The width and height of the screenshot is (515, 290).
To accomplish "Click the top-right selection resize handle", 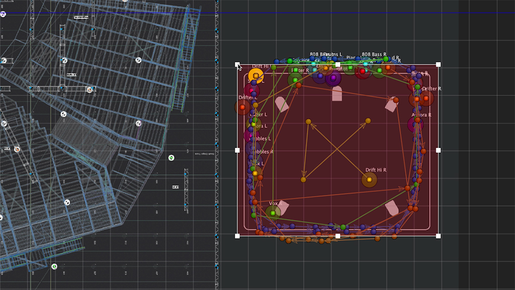I will [x=438, y=65].
